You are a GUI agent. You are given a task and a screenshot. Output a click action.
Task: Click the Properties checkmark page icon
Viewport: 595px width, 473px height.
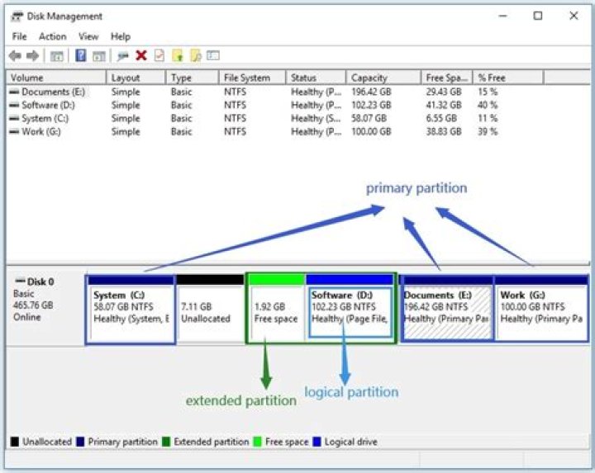point(159,56)
